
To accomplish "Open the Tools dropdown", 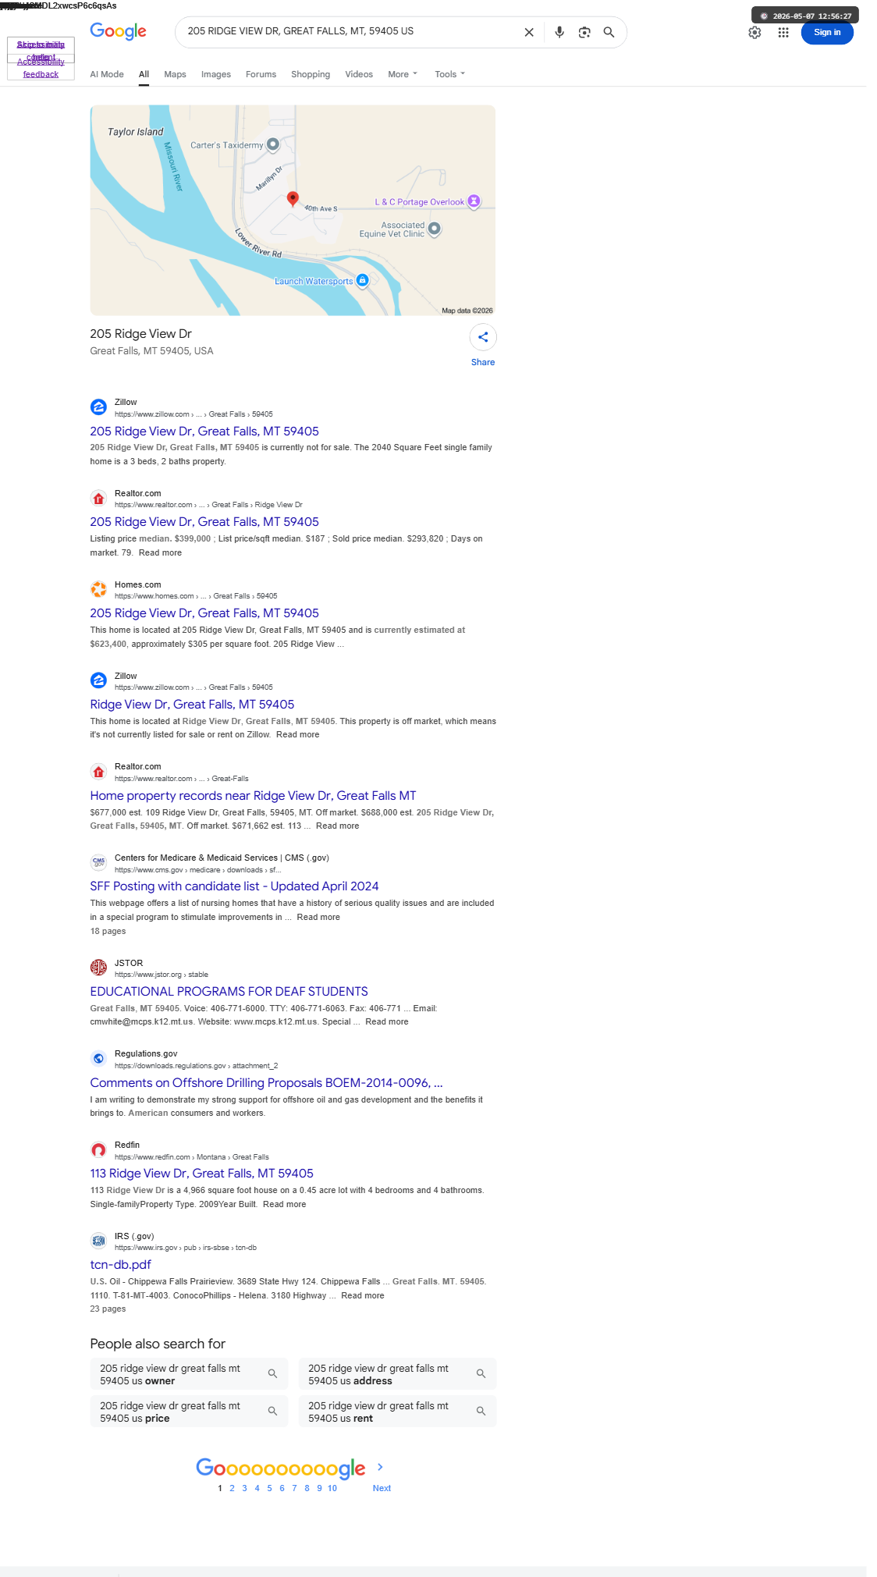I will (449, 74).
